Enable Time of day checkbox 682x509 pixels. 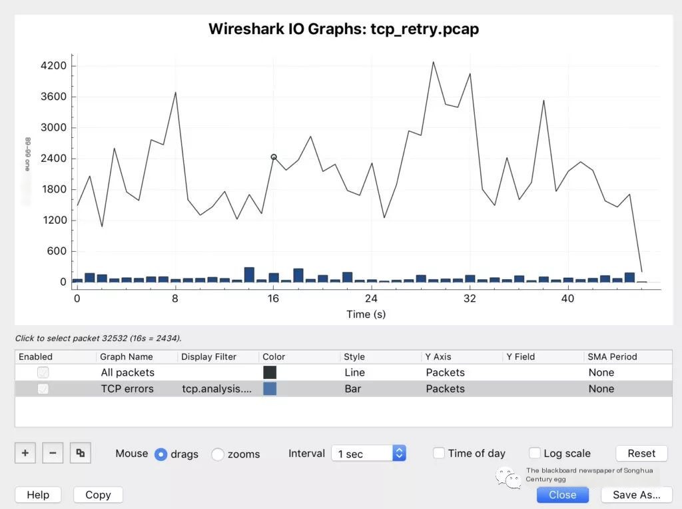coord(439,453)
